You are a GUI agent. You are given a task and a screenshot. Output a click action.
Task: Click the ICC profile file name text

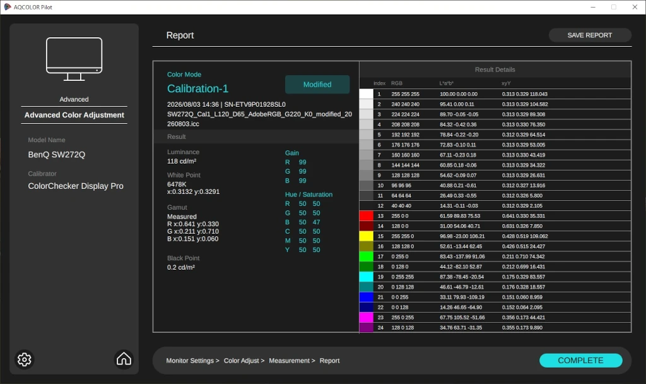(259, 119)
